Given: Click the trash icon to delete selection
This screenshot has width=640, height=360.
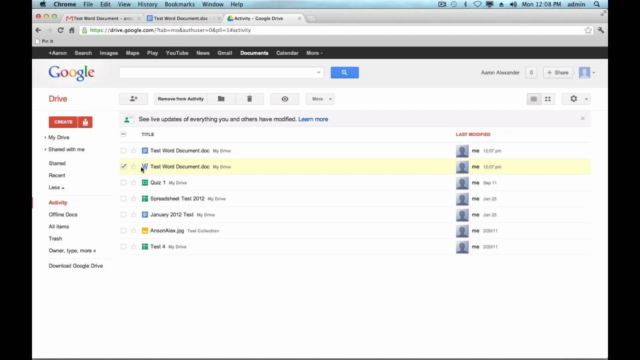Looking at the screenshot, I should [x=250, y=99].
